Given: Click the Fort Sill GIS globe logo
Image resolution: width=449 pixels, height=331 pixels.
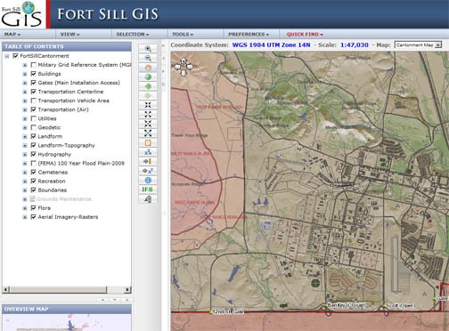Looking at the screenshot, I should (x=22, y=14).
